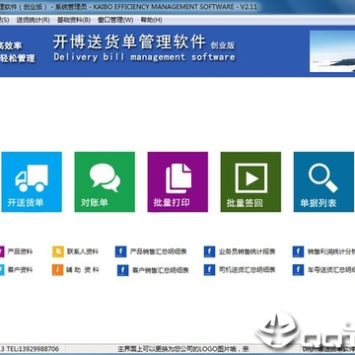
Task: Open the 司机送货汇总明细表 report shortcut
Action: pyautogui.click(x=240, y=270)
